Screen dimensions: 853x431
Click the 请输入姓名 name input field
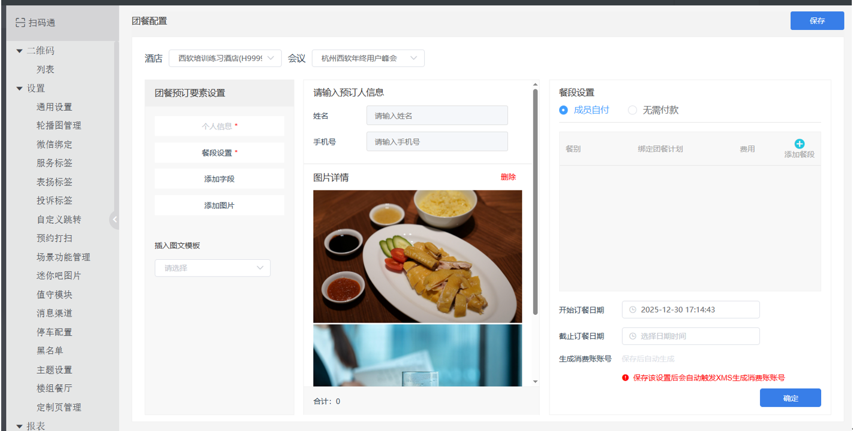point(437,116)
